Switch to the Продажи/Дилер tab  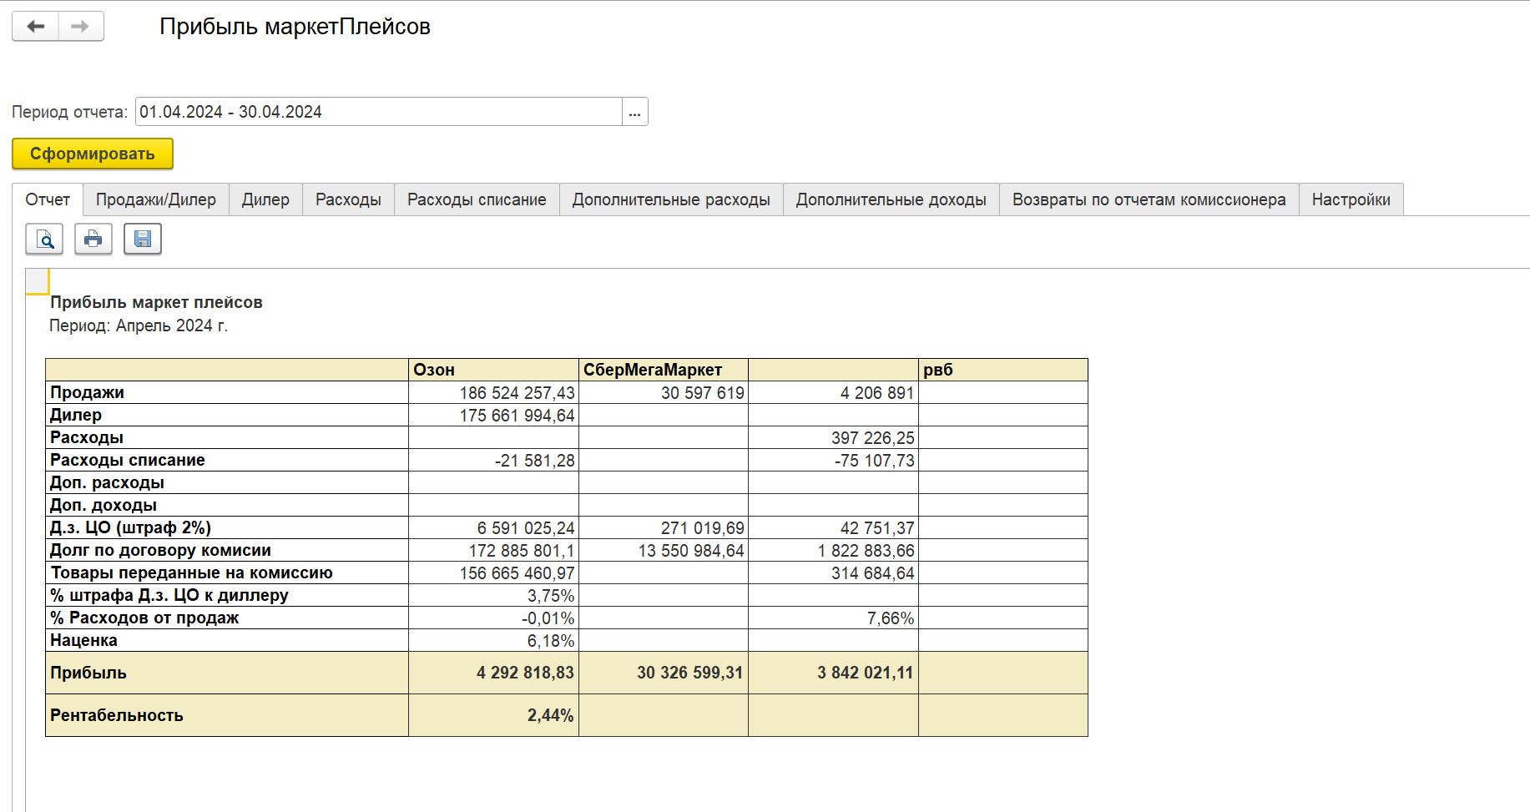point(155,199)
